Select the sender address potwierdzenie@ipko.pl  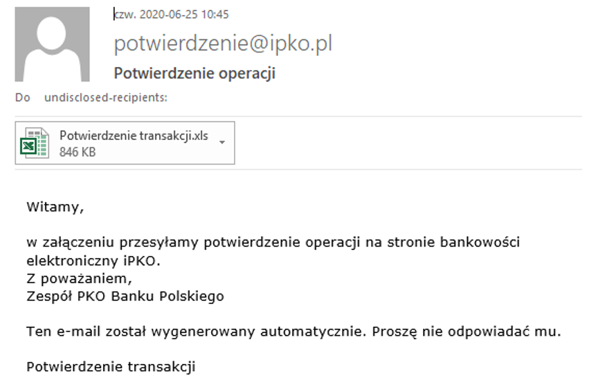[x=223, y=43]
